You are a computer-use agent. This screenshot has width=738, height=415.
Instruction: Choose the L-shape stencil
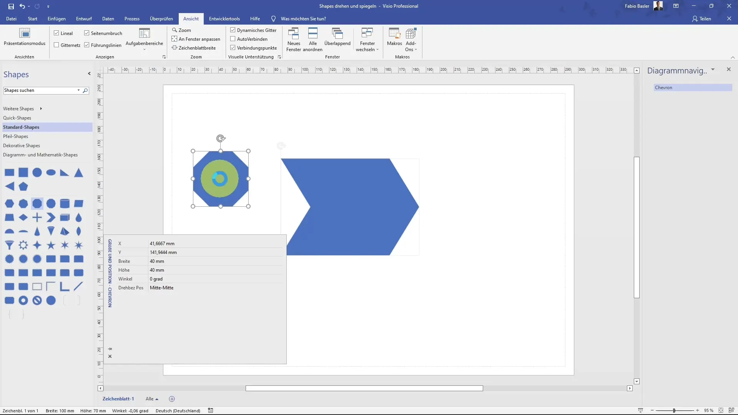tap(65, 286)
